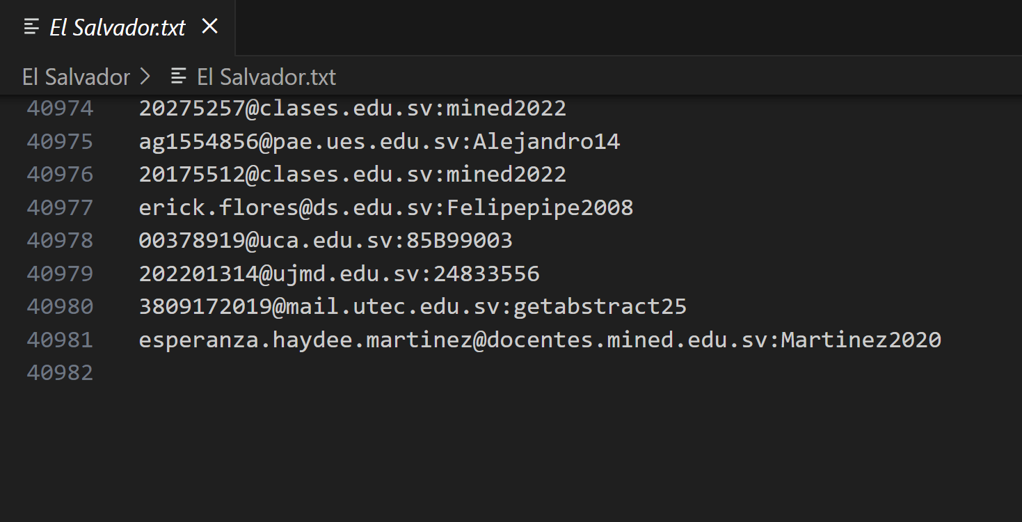Click line number 40982 in the gutter
Image resolution: width=1022 pixels, height=522 pixels.
pos(60,372)
